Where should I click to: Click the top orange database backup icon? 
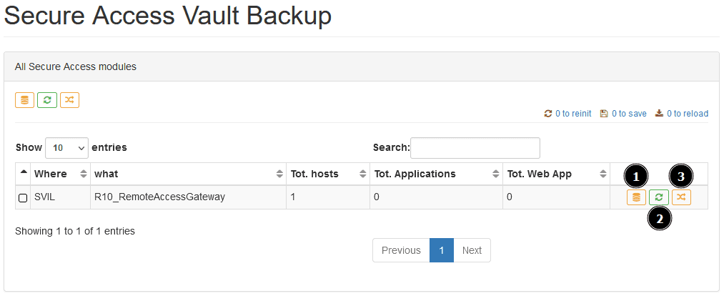point(24,100)
